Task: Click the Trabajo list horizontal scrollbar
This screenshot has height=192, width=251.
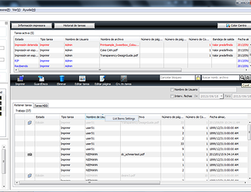Action: 89,183
